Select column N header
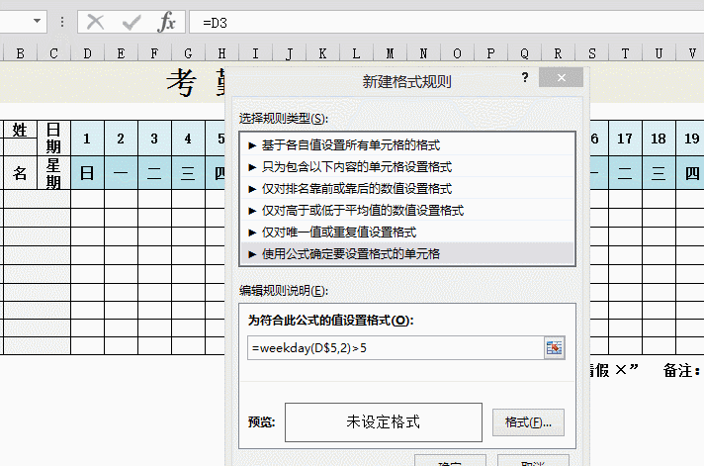Image resolution: width=704 pixels, height=466 pixels. [x=423, y=53]
